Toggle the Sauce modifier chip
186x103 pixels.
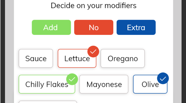36,58
